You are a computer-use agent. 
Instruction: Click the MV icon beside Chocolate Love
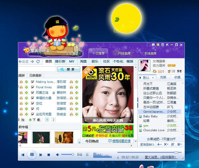(140, 130)
